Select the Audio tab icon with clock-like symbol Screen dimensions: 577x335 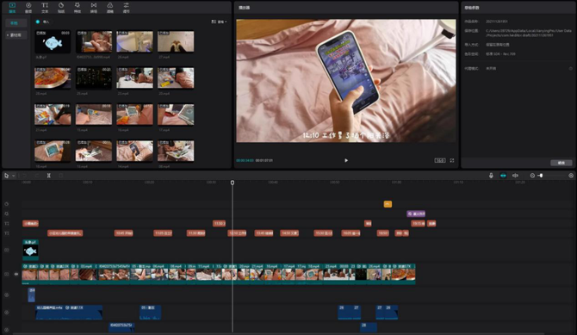pos(28,7)
